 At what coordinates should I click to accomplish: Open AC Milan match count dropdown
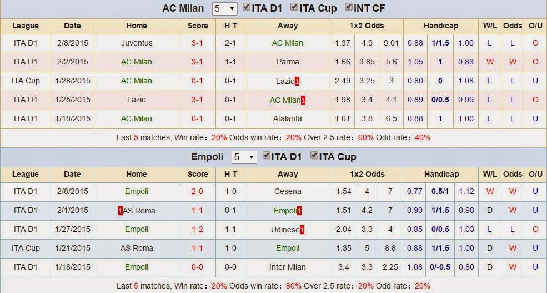click(225, 9)
